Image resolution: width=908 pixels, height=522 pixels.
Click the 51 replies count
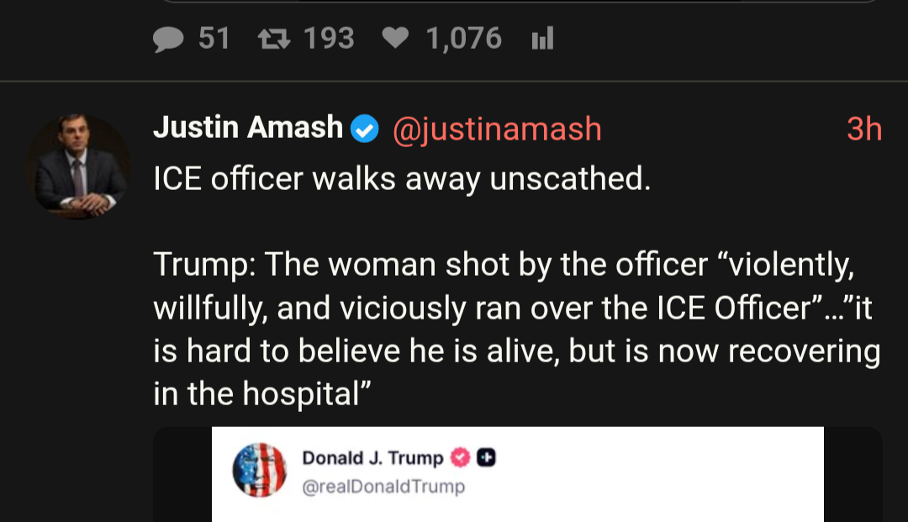(214, 39)
